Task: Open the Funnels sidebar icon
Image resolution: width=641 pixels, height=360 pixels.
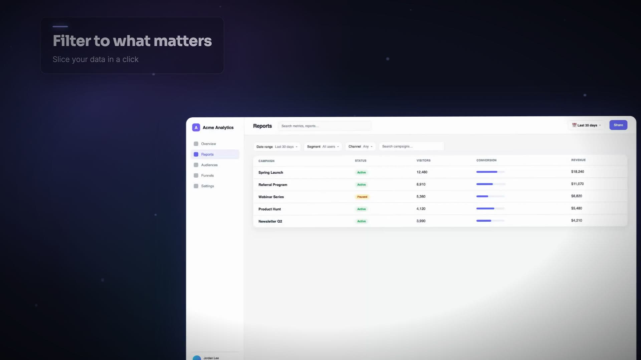Action: click(196, 175)
